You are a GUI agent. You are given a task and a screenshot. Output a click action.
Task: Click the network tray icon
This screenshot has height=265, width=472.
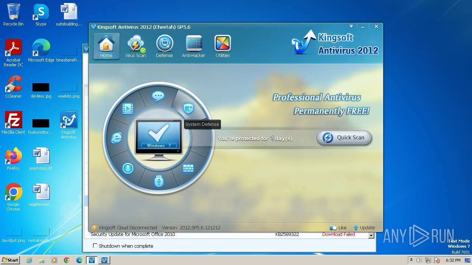point(428,260)
